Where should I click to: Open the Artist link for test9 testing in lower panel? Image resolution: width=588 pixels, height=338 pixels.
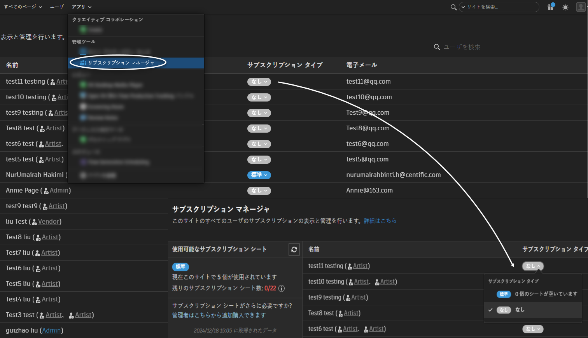359,298
